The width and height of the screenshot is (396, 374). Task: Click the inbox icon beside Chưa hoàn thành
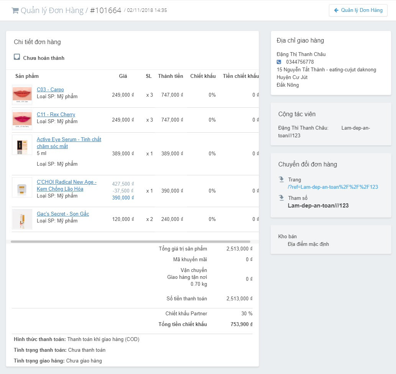pyautogui.click(x=17, y=57)
